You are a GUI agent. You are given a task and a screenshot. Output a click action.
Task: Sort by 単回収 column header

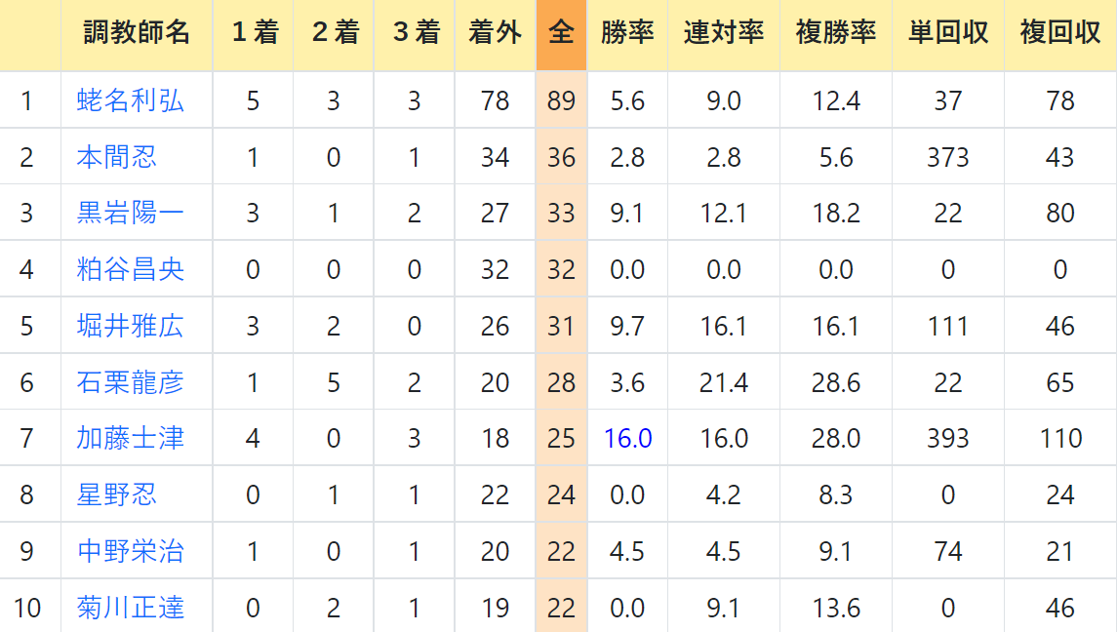point(948,33)
